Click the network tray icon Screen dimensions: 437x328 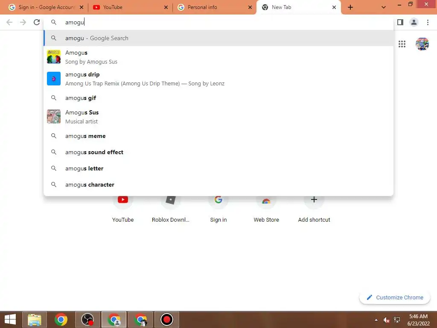pos(397,320)
